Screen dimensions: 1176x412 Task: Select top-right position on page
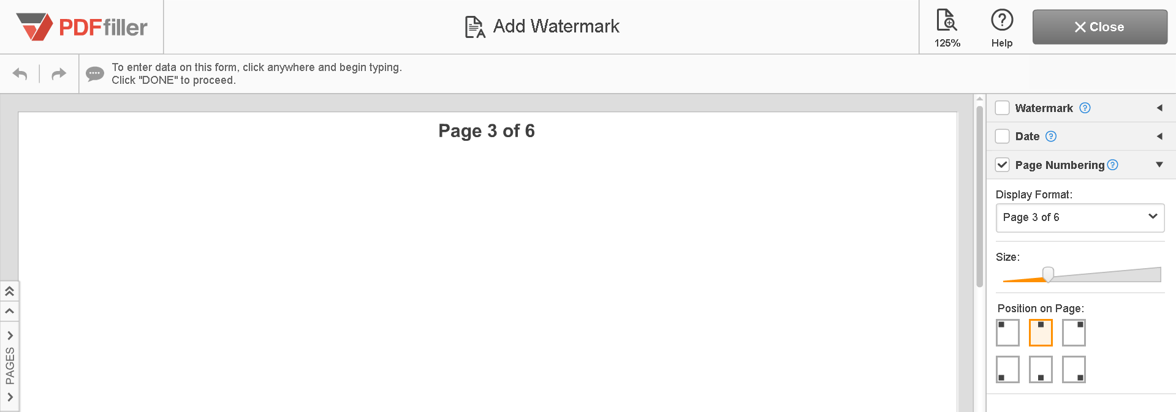pyautogui.click(x=1074, y=332)
